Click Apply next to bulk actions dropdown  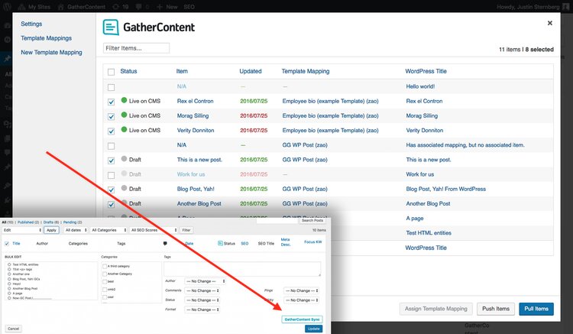pos(51,230)
